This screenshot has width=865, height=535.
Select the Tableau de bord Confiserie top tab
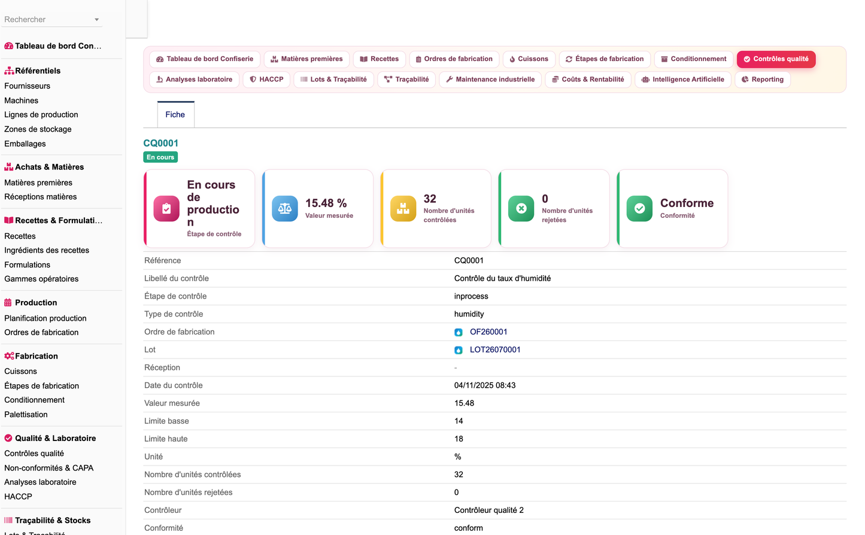205,59
